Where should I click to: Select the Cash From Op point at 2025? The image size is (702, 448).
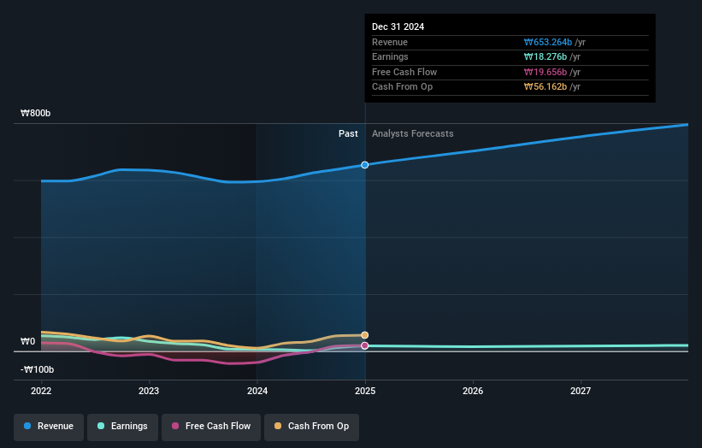(x=365, y=335)
